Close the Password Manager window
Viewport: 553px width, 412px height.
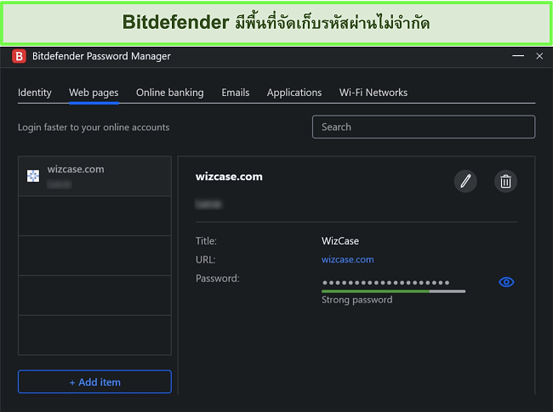[x=539, y=56]
